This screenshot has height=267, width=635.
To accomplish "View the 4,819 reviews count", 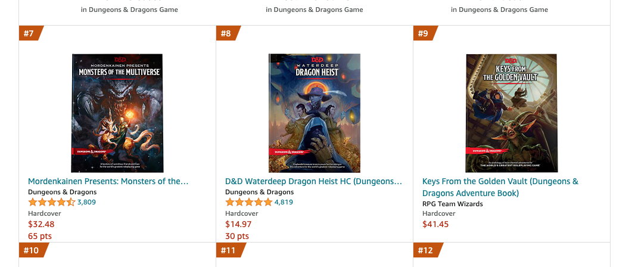I will [284, 202].
